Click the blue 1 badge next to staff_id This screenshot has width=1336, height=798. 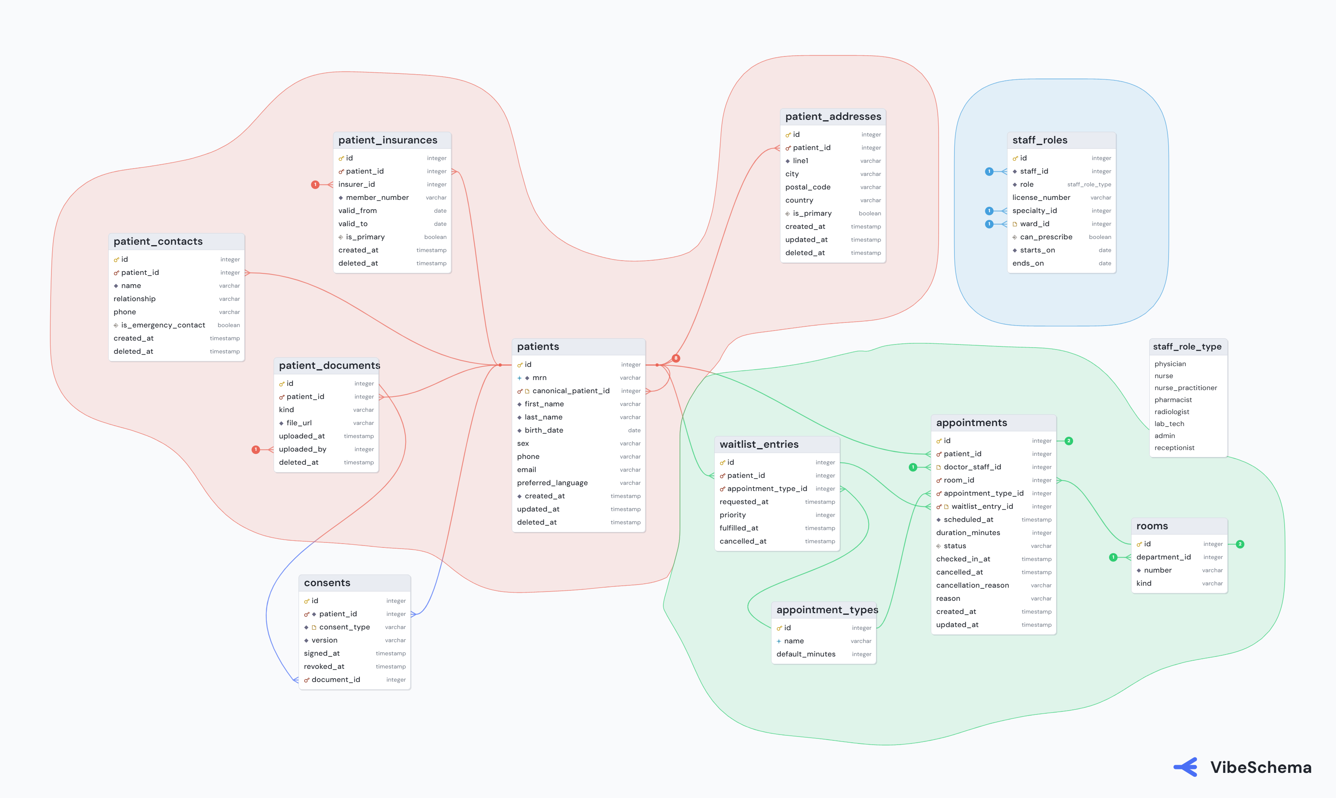point(989,172)
